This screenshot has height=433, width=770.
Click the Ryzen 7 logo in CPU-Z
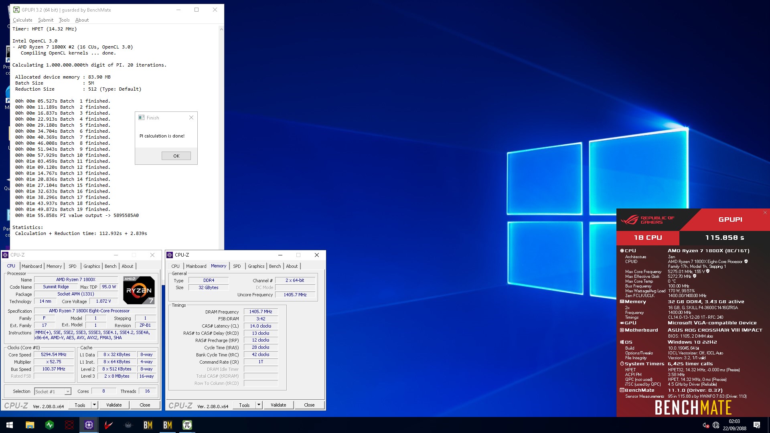pos(139,290)
